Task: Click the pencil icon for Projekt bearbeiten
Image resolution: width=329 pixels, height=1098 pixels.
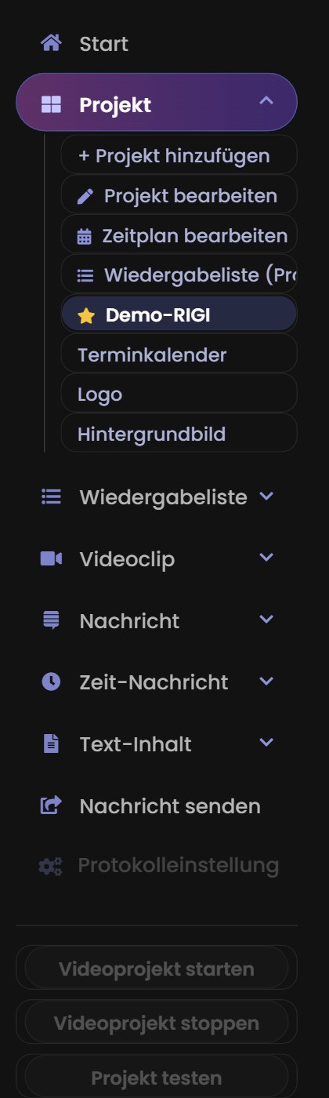Action: [85, 196]
